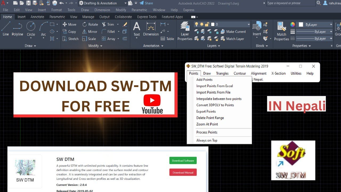Switch to the Annotate ribbon tab
The width and height of the screenshot is (341, 192).
pyautogui.click(x=37, y=17)
